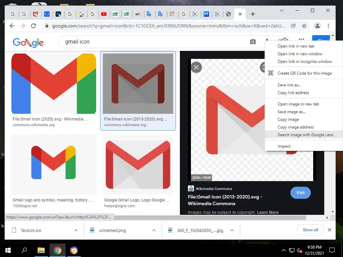Open the favicon.ico download
Image resolution: width=343 pixels, height=257 pixels.
31,230
